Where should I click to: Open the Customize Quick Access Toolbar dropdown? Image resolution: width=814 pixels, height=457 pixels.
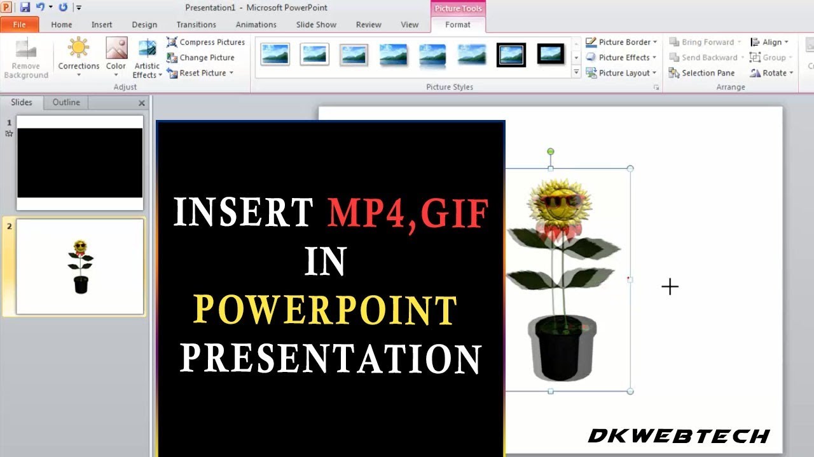point(78,8)
